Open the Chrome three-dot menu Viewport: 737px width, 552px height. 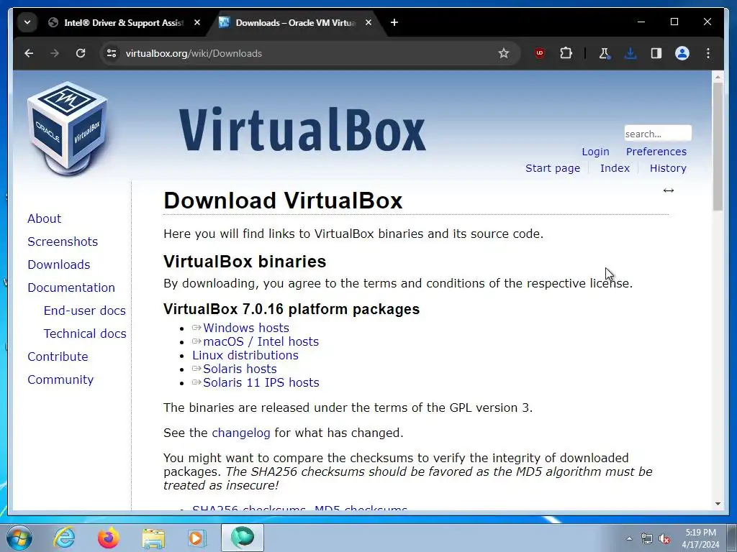[x=708, y=53]
